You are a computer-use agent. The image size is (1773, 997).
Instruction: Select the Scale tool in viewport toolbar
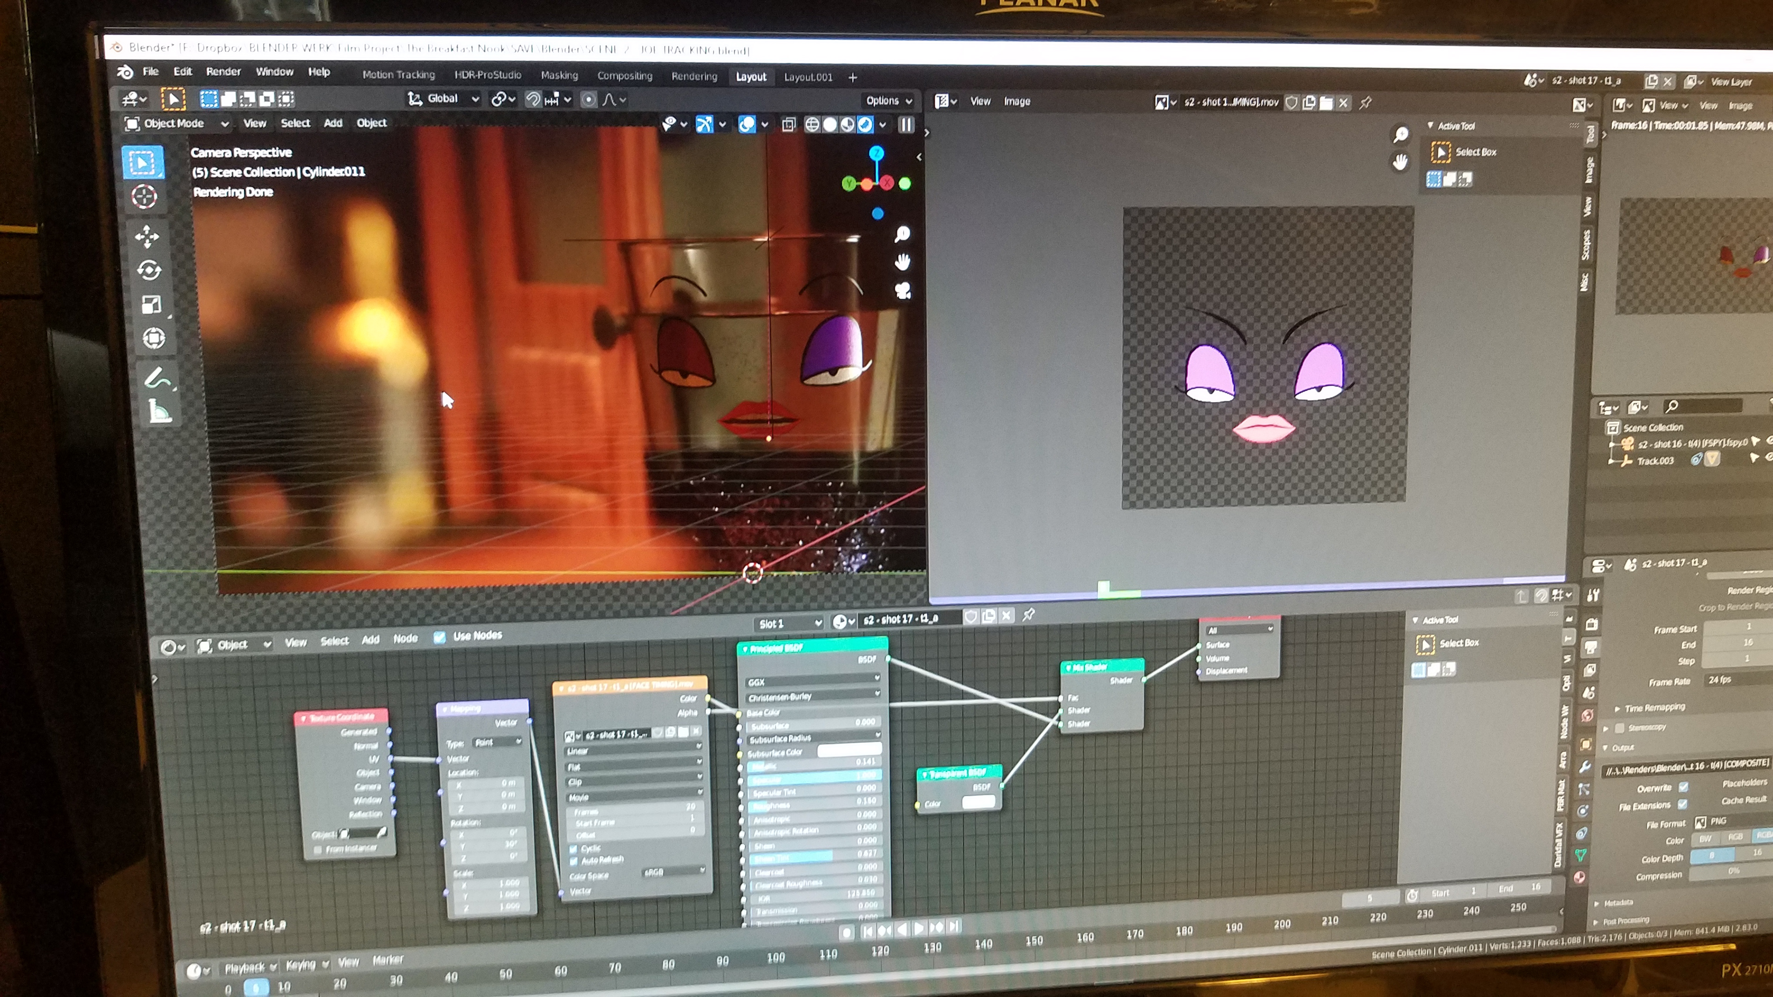[151, 304]
